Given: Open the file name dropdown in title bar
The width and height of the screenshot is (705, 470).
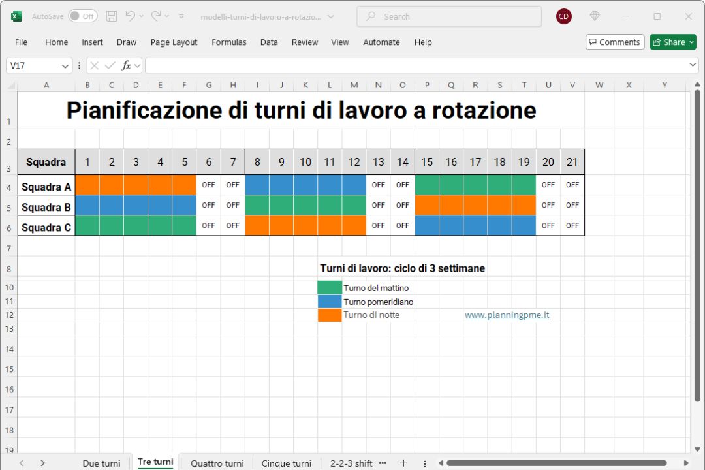Looking at the screenshot, I should point(330,17).
